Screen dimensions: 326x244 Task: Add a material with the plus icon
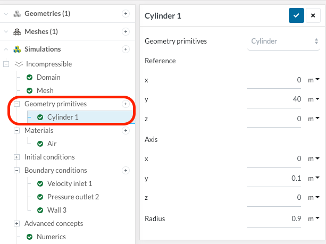(126, 130)
